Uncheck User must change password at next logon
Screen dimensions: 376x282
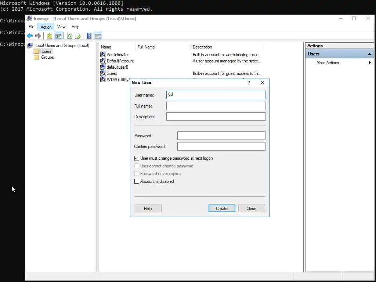tap(137, 158)
